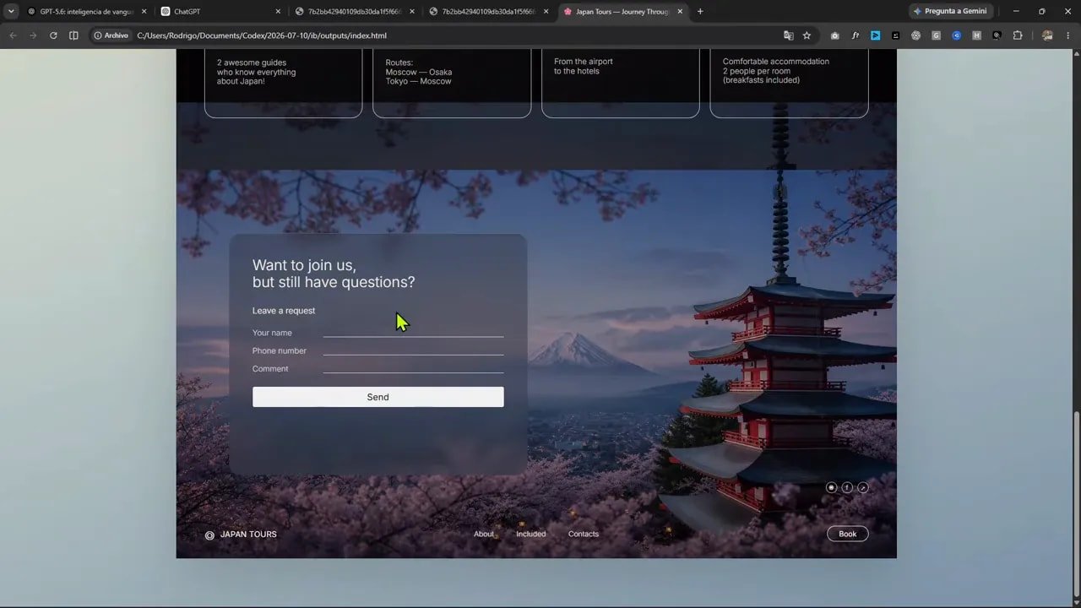
Task: Click the Pregunta a Gemini button
Action: pos(950,12)
